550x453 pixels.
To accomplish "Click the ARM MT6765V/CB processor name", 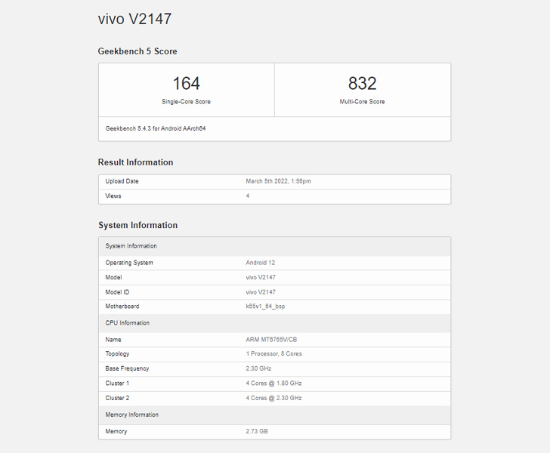I will click(271, 340).
